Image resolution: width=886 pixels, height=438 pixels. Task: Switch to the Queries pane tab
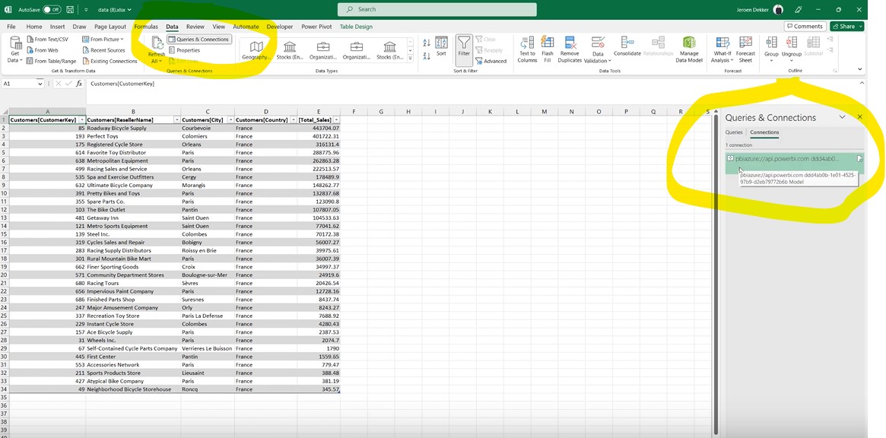coord(733,132)
